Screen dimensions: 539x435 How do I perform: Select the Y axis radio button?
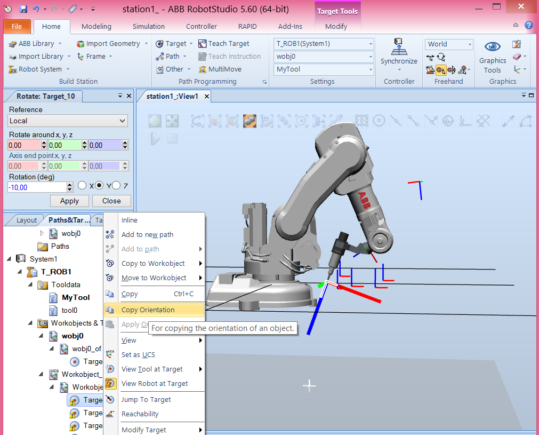(99, 185)
